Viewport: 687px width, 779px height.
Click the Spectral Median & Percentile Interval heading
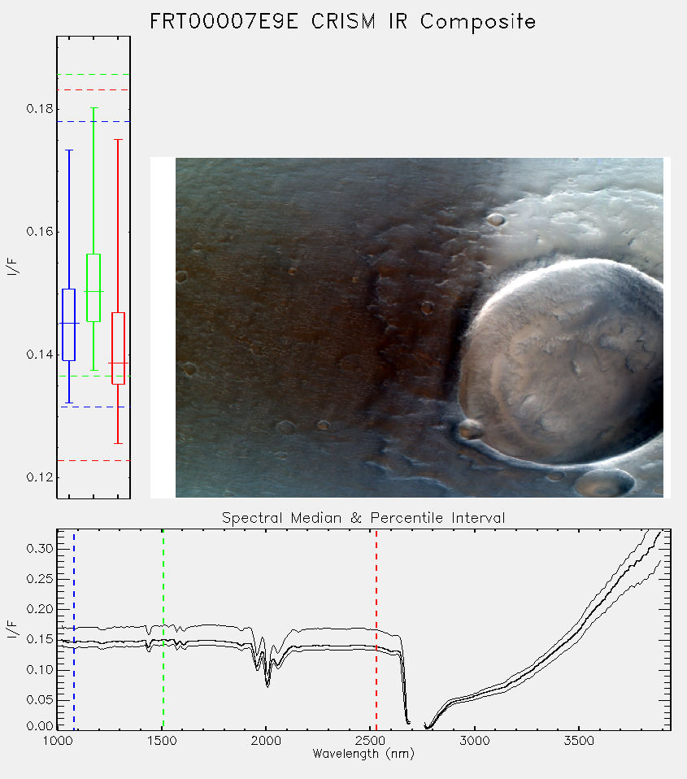click(363, 518)
